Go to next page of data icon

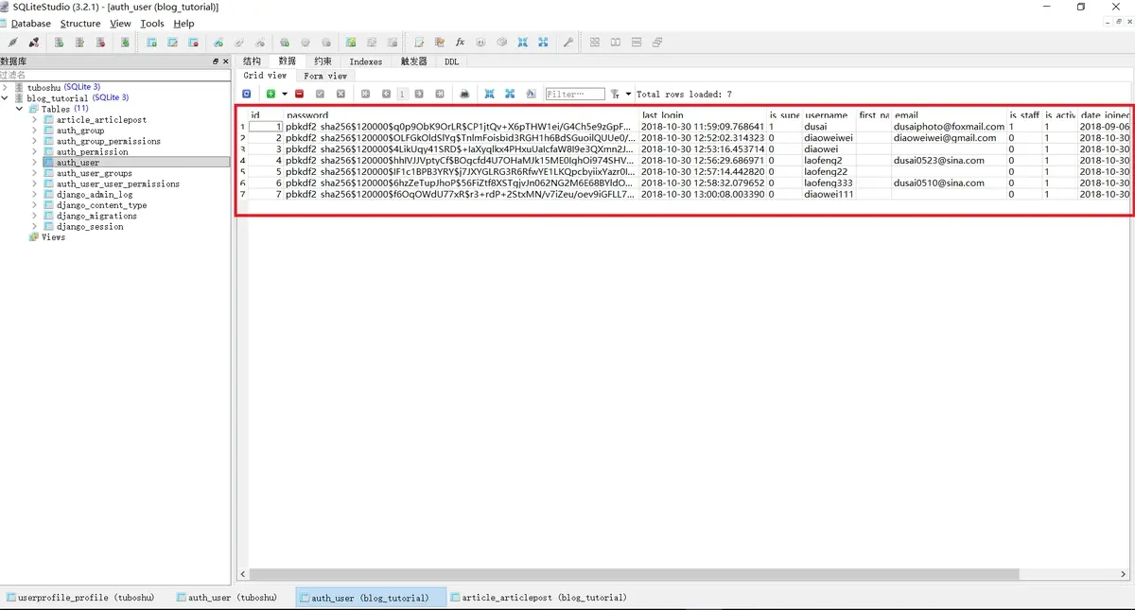tap(418, 95)
